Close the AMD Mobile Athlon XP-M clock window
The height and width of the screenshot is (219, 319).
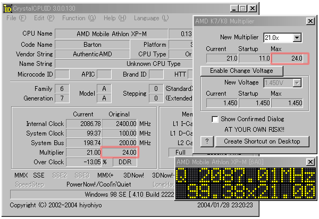pos(310,162)
